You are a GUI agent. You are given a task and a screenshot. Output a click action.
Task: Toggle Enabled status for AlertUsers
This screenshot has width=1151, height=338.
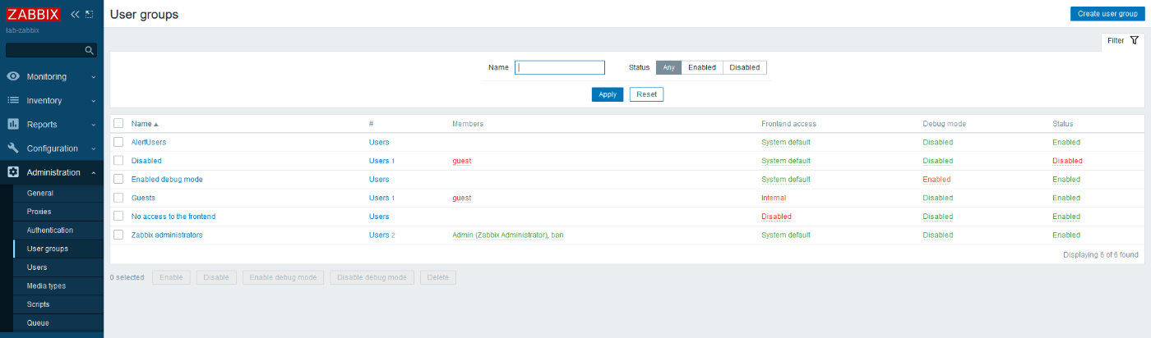(x=1066, y=142)
